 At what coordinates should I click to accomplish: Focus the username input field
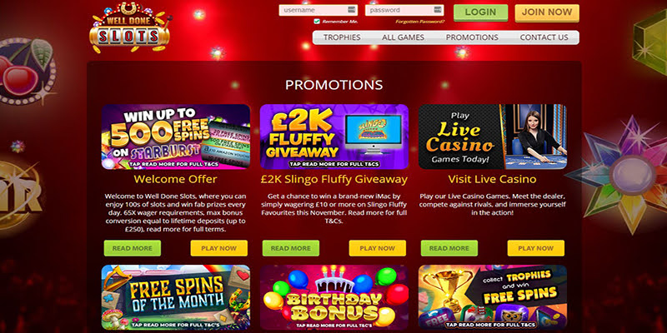(x=318, y=10)
